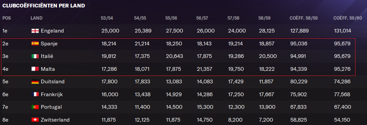Click the Germany flag next to Duitsland
The height and width of the screenshot is (125, 367).
pos(35,82)
